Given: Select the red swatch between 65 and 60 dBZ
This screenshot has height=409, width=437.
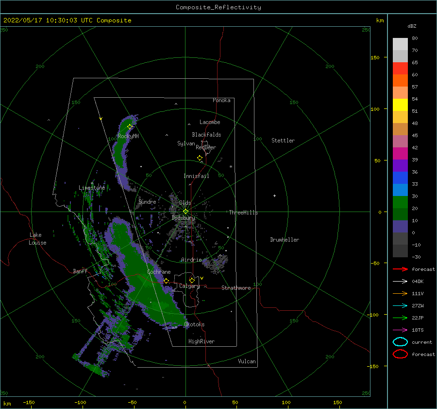Looking at the screenshot, I should [x=400, y=69].
